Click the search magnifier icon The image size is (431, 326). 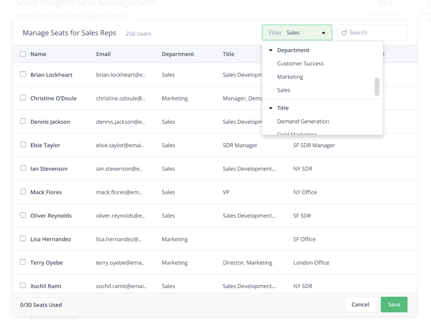(344, 33)
